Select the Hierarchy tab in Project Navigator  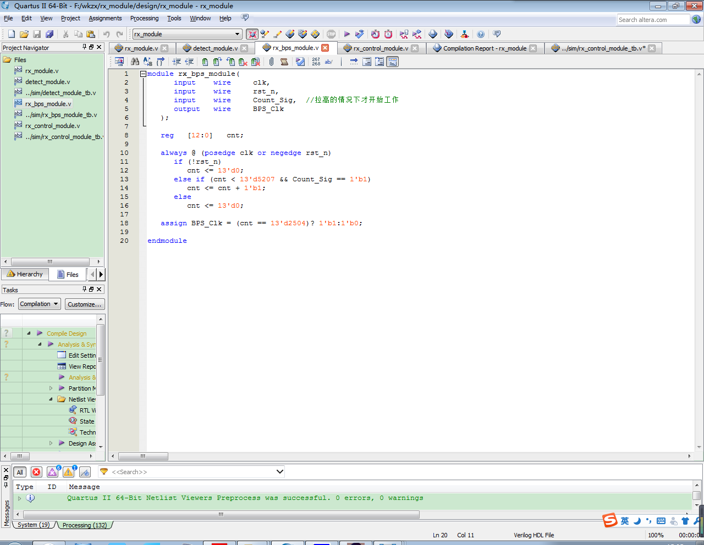point(25,274)
